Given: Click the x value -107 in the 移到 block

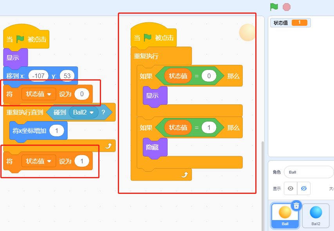Looking at the screenshot, I should [x=38, y=76].
